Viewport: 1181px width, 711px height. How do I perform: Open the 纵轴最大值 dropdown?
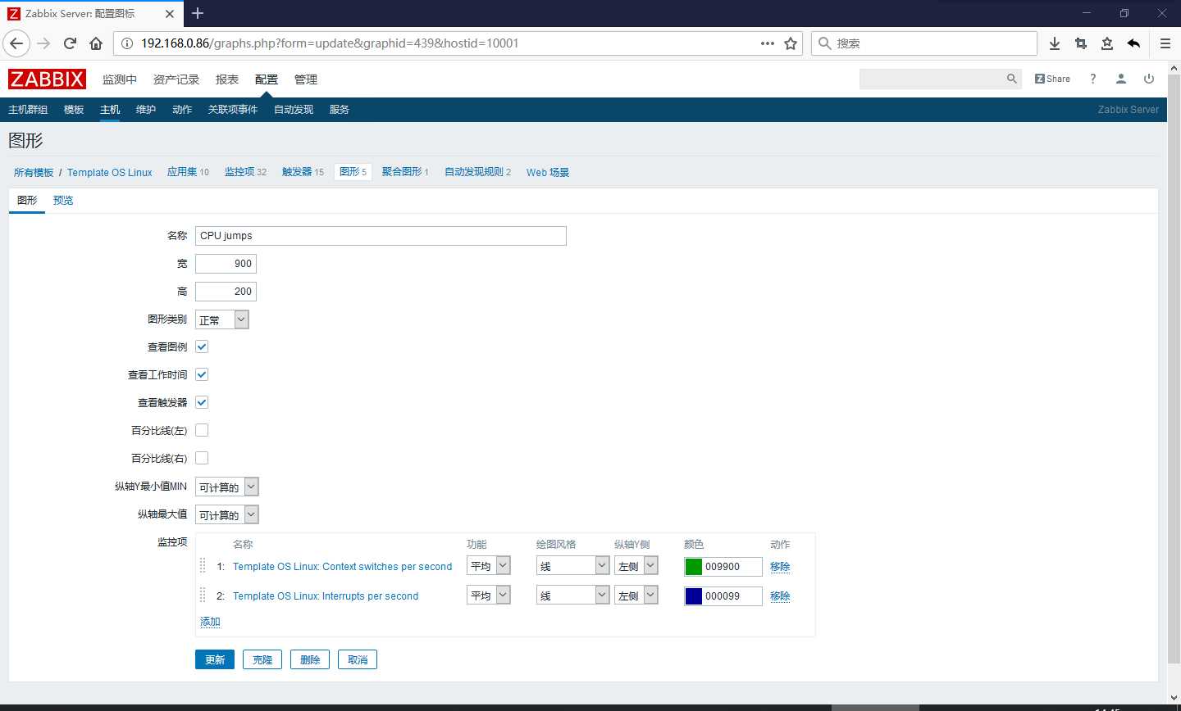click(x=226, y=514)
